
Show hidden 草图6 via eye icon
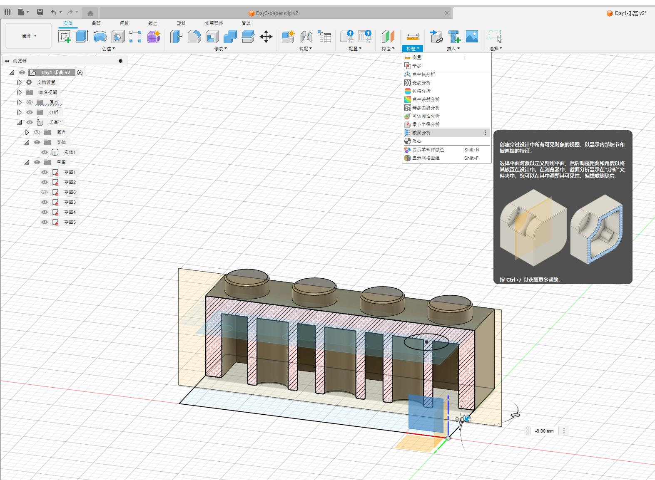45,192
